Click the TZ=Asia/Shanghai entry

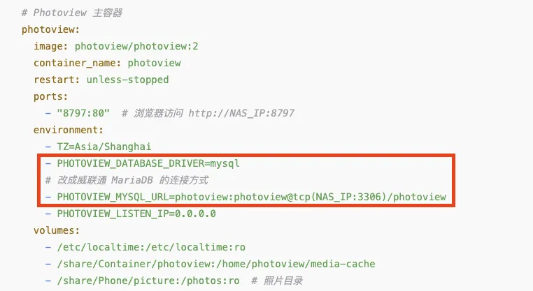pyautogui.click(x=104, y=147)
